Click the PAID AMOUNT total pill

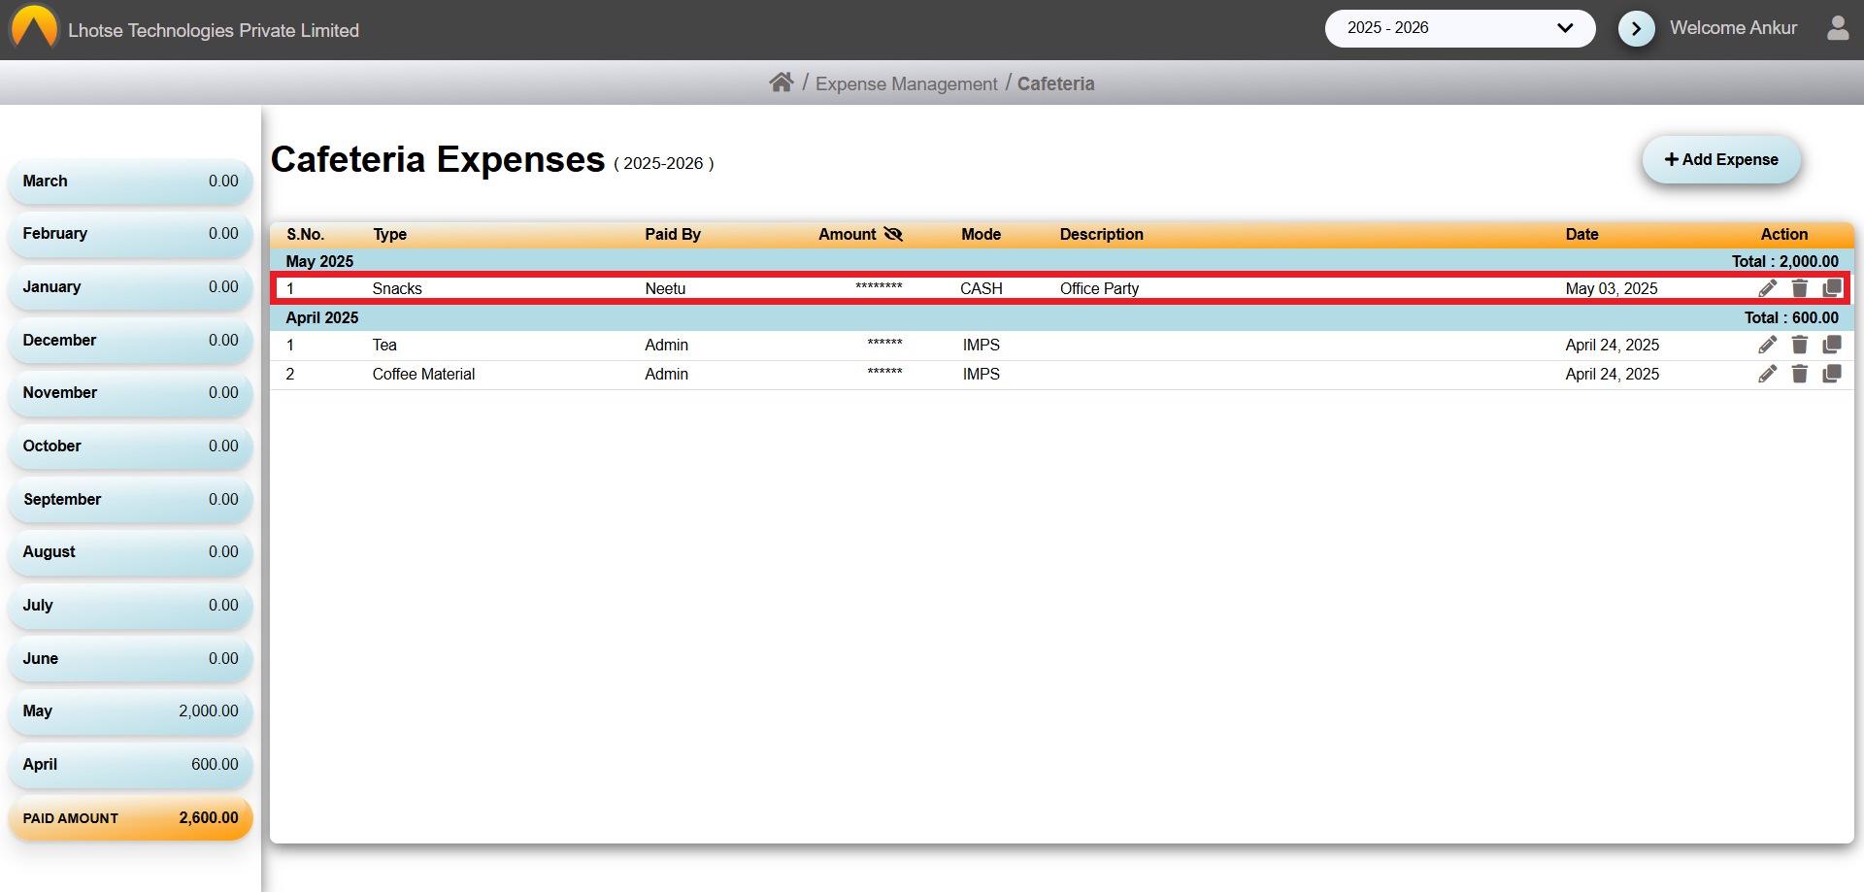coord(130,818)
